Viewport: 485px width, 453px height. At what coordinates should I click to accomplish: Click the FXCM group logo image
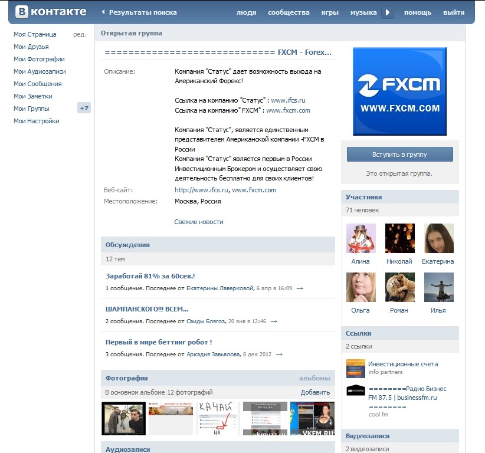click(399, 91)
